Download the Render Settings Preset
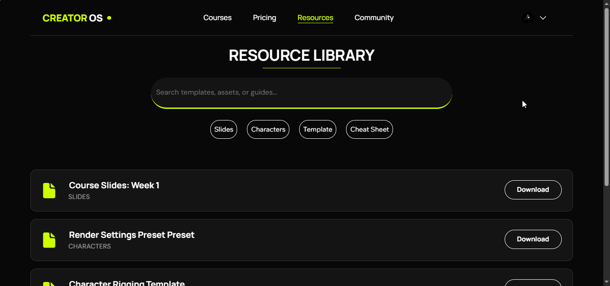The width and height of the screenshot is (610, 286). [533, 239]
